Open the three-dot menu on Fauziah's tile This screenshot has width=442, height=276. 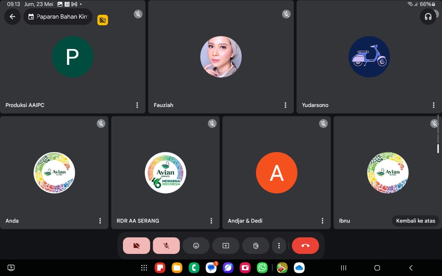[x=285, y=105]
